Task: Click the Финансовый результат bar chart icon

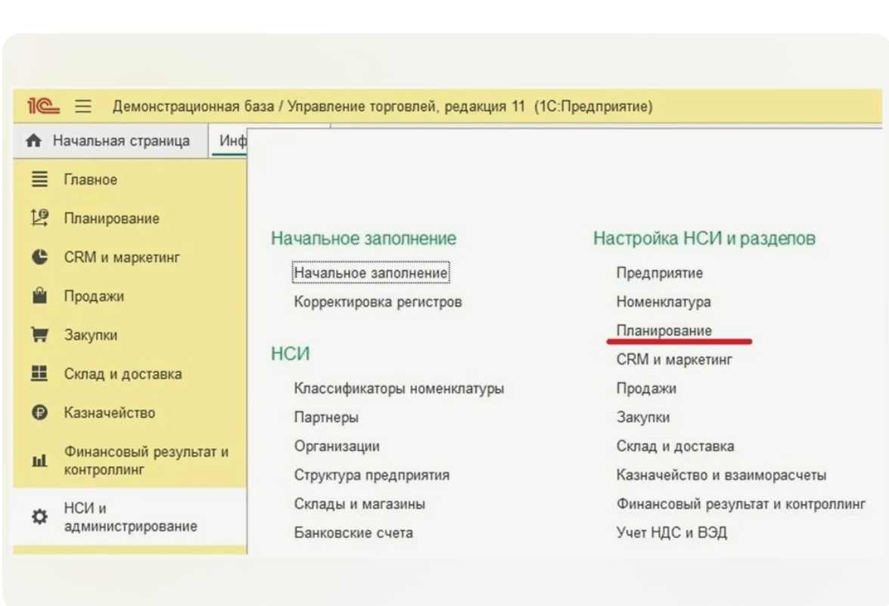Action: pos(39,460)
